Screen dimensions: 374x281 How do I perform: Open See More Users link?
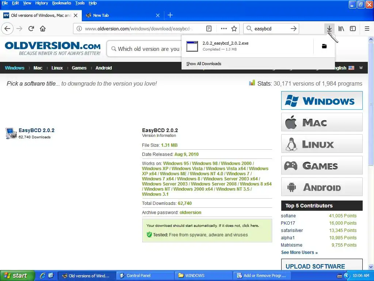(x=299, y=252)
